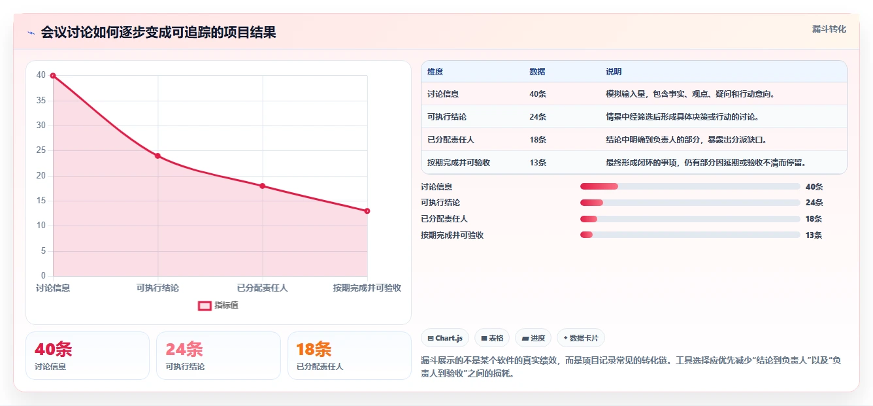This screenshot has width=873, height=406.
Task: Click the footnote paragraph starting with 漏斗展示的
Action: [x=631, y=368]
